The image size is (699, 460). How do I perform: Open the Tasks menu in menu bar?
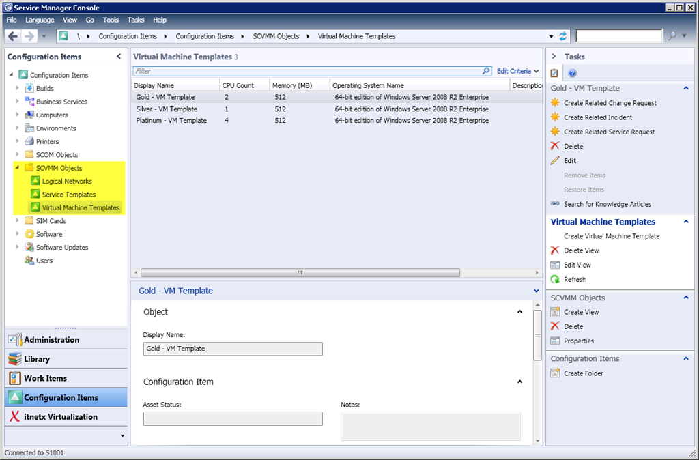coord(136,20)
